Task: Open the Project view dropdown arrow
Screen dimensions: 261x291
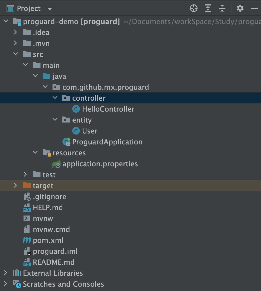Action: [x=50, y=9]
